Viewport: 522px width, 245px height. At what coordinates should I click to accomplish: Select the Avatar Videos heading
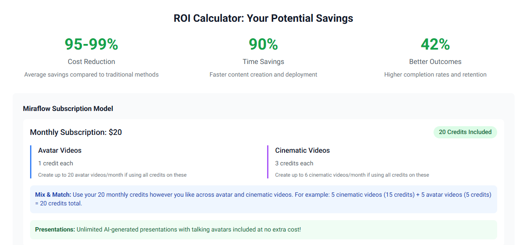coord(60,151)
